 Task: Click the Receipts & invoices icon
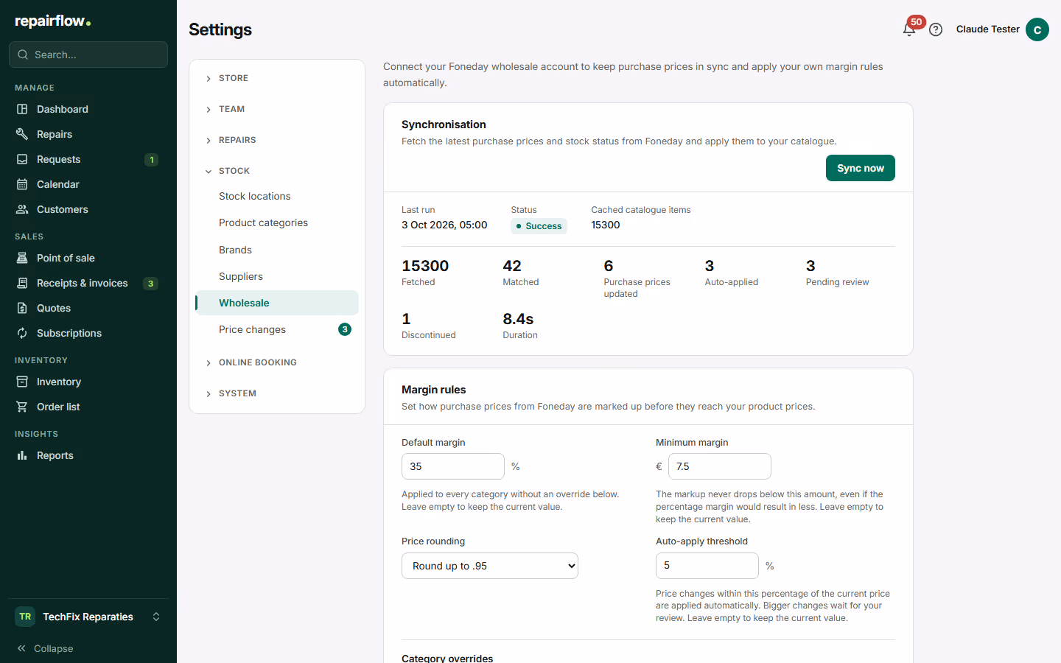(22, 283)
